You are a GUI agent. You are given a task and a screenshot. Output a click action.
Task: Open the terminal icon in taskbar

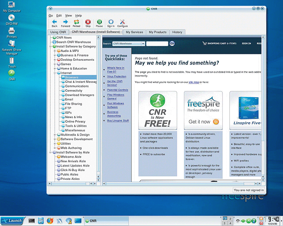[x=32, y=221]
